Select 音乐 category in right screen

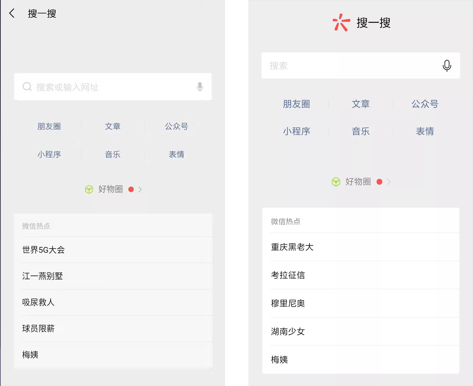[361, 131]
